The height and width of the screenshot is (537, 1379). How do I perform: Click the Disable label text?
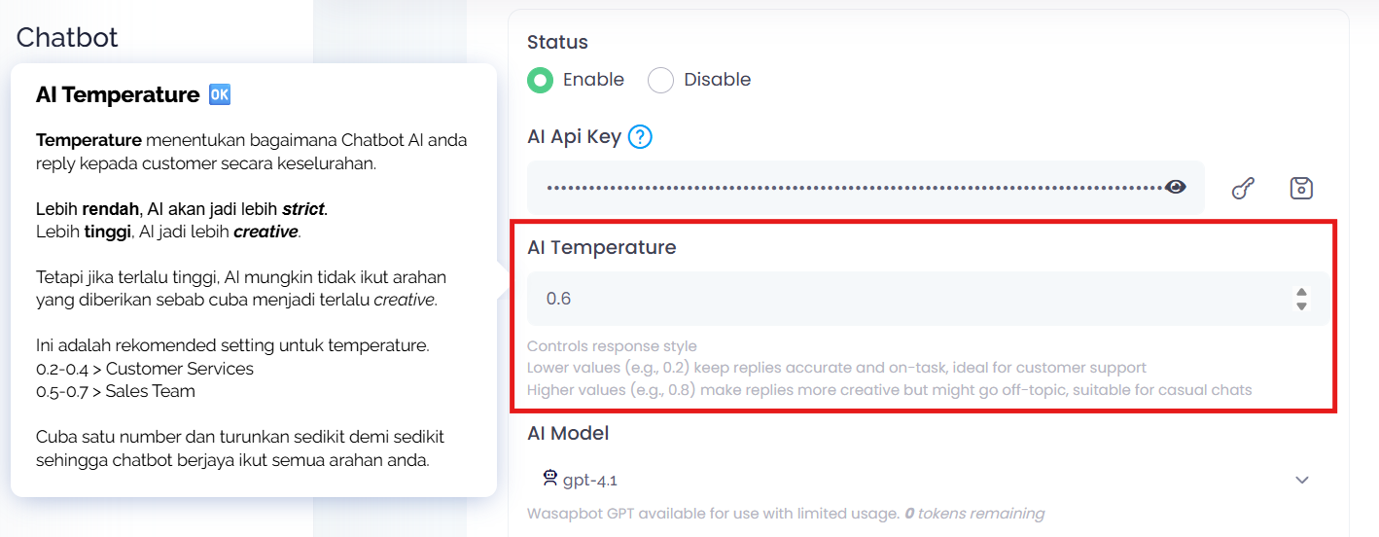click(x=718, y=80)
